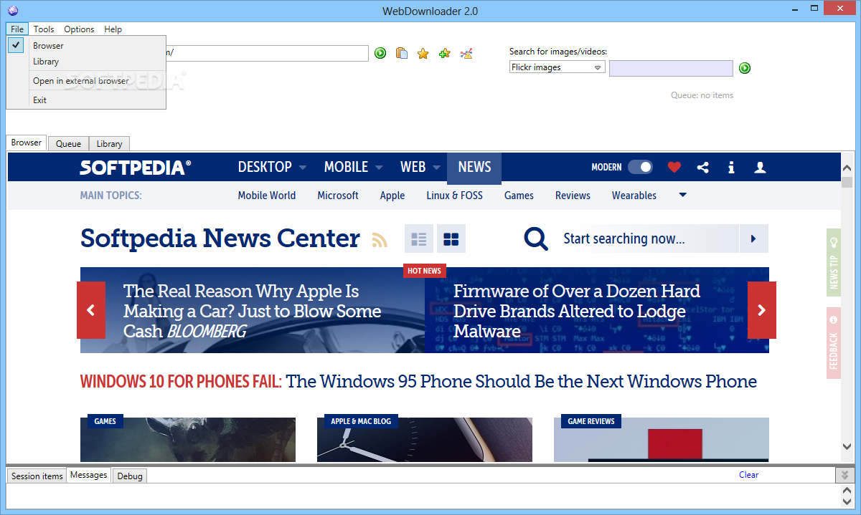Open the hard drive firmware malware headline
The width and height of the screenshot is (861, 515).
point(577,312)
